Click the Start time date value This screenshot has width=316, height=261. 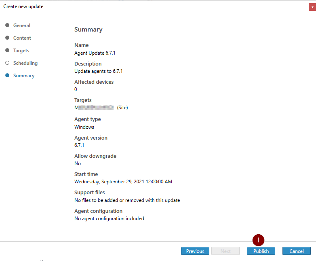coord(123,182)
